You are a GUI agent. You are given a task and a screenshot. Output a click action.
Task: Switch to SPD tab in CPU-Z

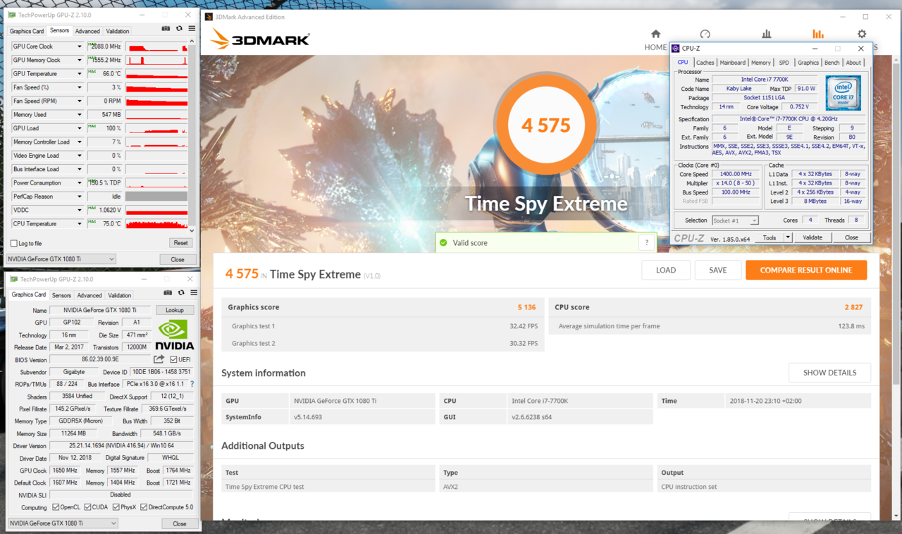(x=784, y=63)
